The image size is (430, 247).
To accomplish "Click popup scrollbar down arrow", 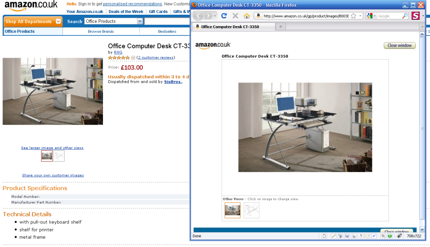I will click(x=422, y=229).
